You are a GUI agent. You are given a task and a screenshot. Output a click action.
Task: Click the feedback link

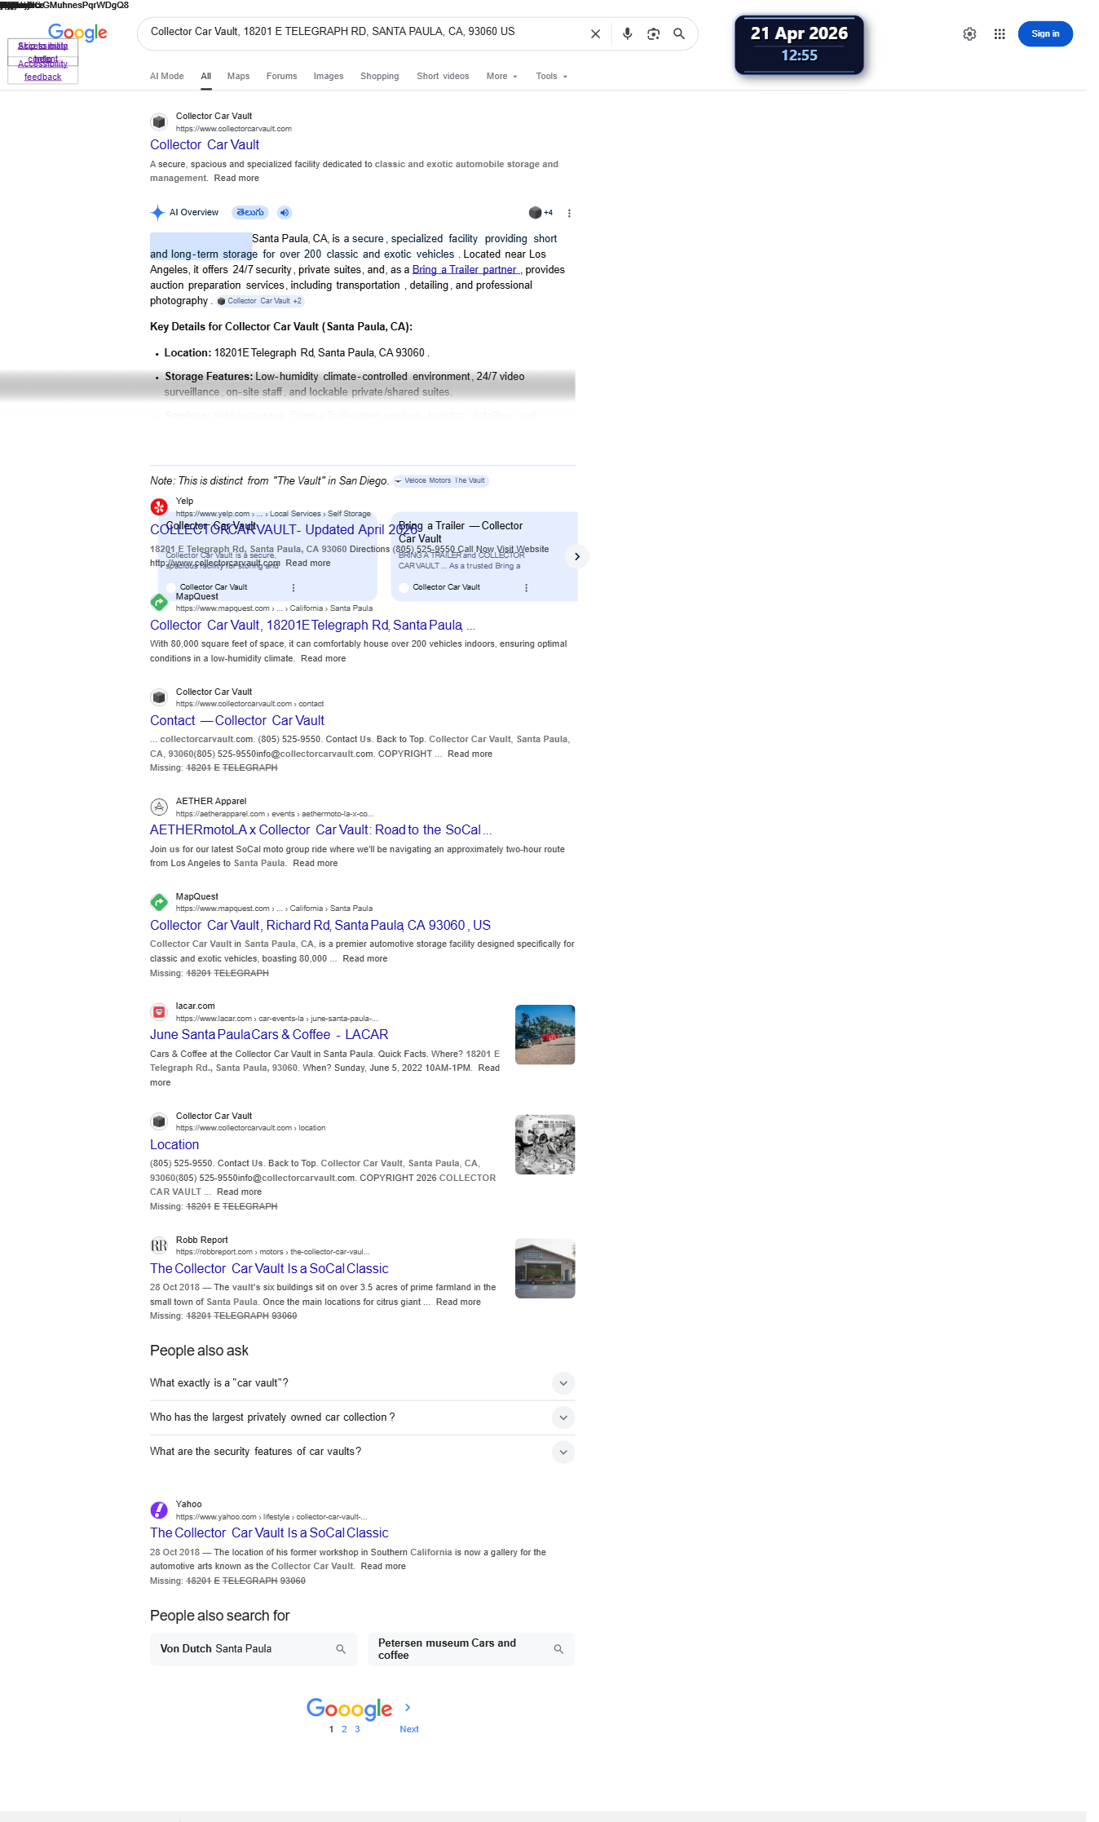click(x=42, y=77)
